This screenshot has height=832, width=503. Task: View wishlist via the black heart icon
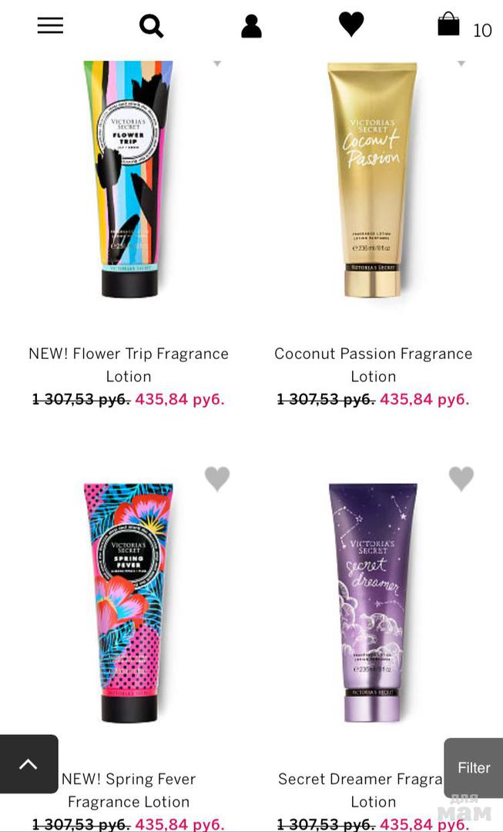pyautogui.click(x=351, y=25)
